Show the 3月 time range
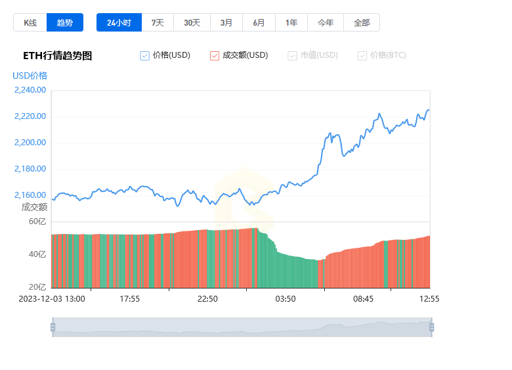Screen dimensions: 512x370 (x=226, y=22)
